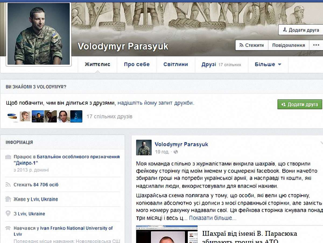Open the 'Про себе' tab
Screen dimensions: 323x243
click(x=137, y=64)
